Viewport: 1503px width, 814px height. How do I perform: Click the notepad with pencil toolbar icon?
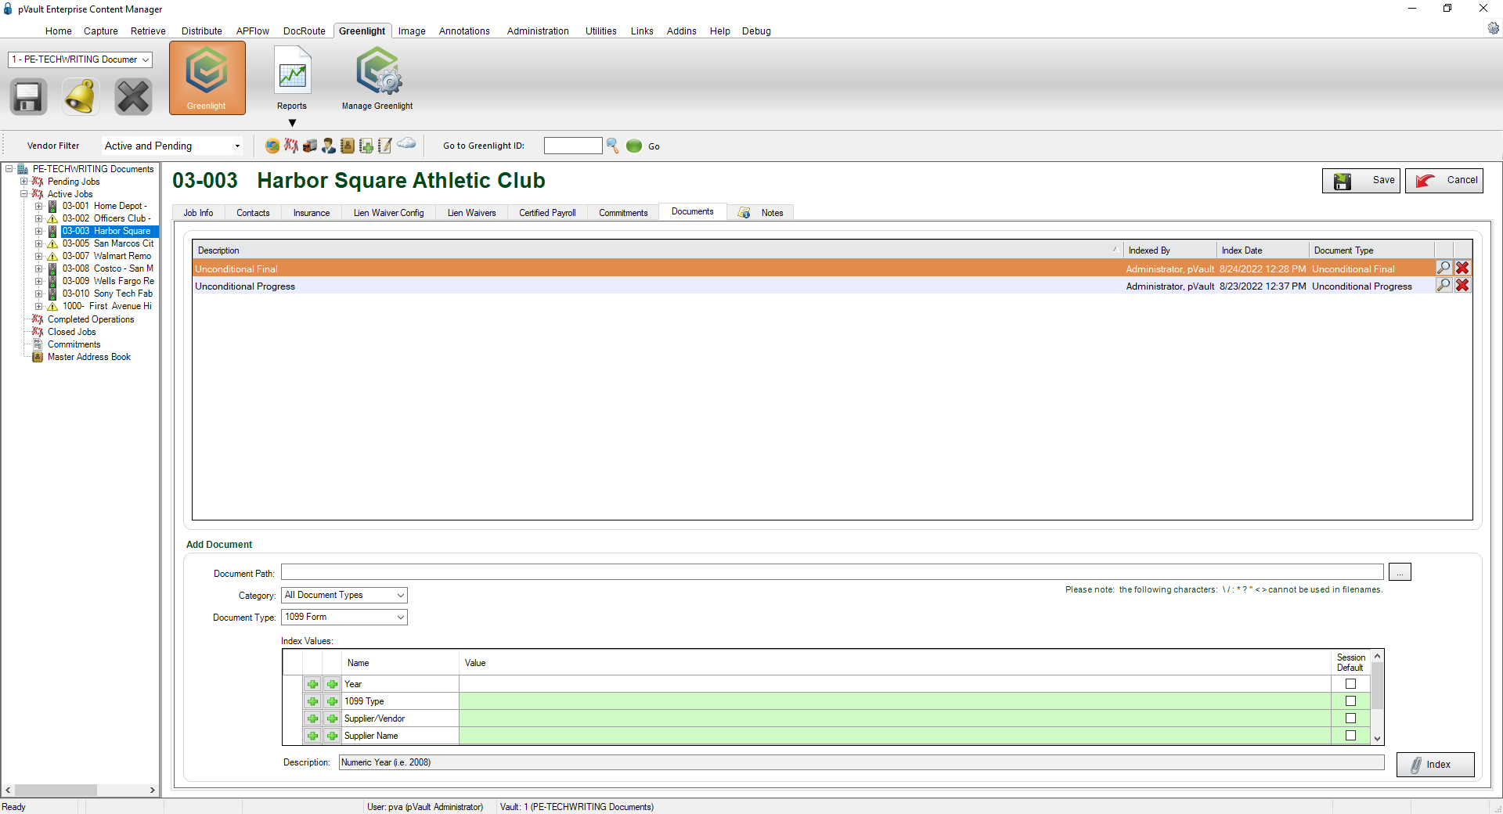pyautogui.click(x=384, y=146)
